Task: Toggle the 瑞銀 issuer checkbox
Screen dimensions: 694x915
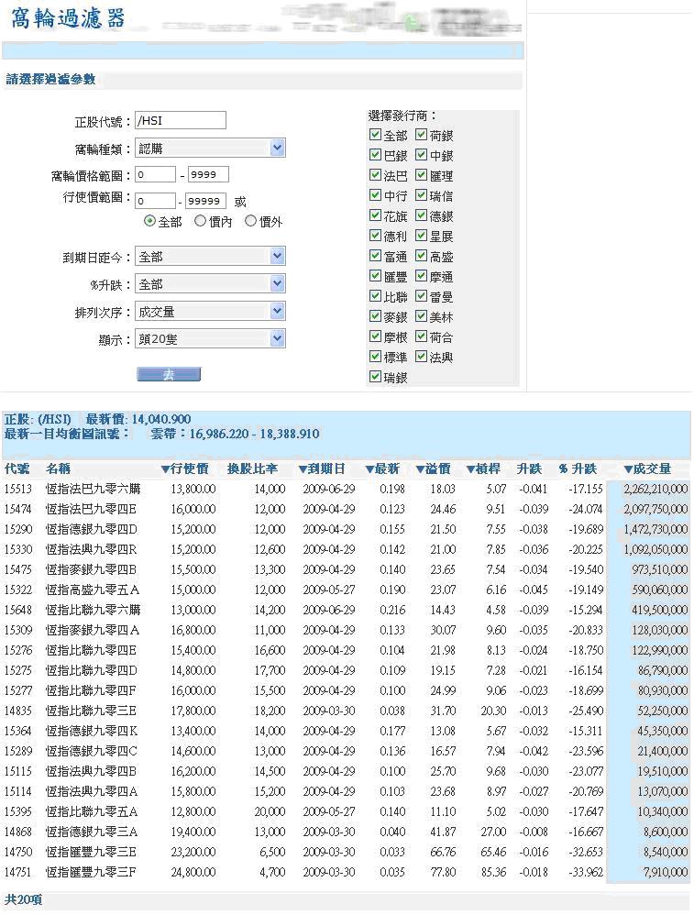Action: click(x=375, y=377)
